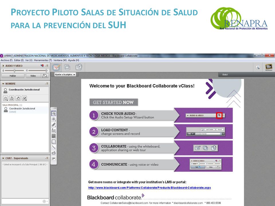Click the speaker volume icon
Viewport: 275px width, 206px height.
(27, 71)
